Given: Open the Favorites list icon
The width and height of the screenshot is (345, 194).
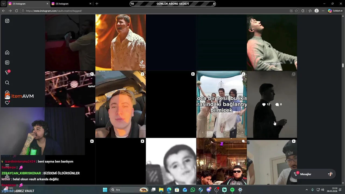Looking at the screenshot, I should [310, 11].
